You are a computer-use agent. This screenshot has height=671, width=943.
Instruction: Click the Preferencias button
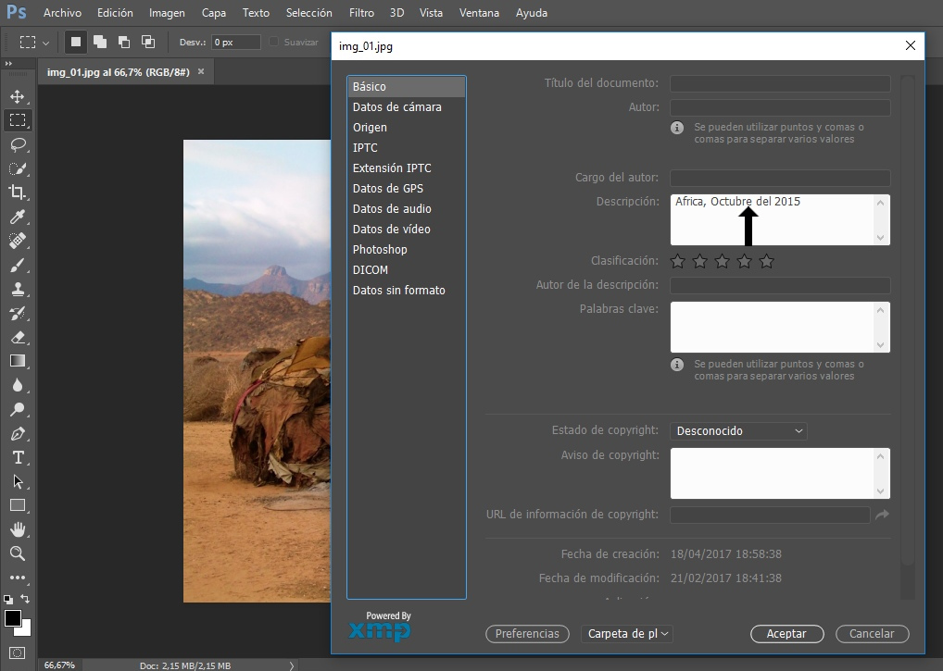point(527,634)
